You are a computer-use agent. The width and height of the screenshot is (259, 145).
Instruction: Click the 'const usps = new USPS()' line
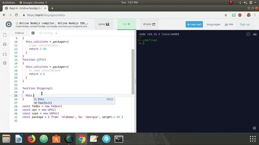tap(40, 114)
